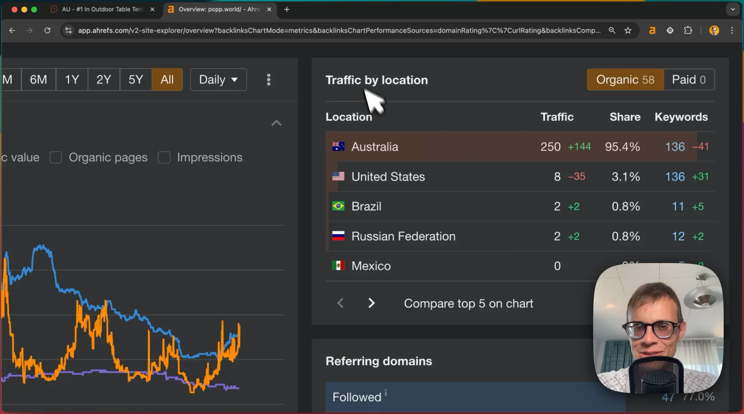The image size is (744, 414).
Task: Bookmark this page with the star icon
Action: tap(628, 30)
